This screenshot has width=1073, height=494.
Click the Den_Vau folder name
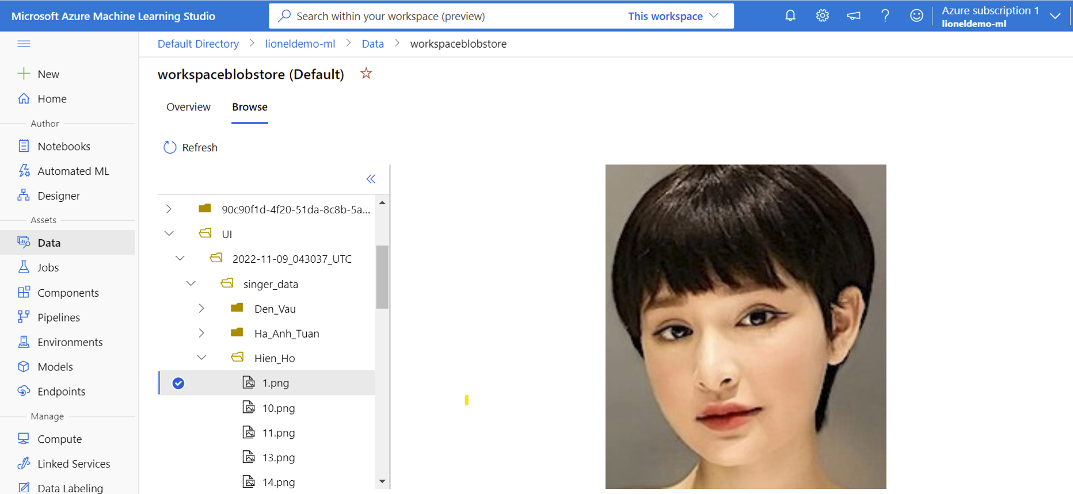click(x=275, y=309)
